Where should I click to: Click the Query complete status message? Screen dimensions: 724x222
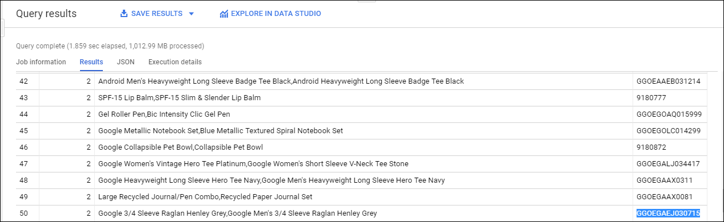tap(110, 46)
